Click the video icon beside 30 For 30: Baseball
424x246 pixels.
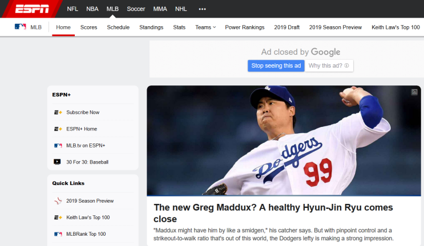tap(57, 162)
